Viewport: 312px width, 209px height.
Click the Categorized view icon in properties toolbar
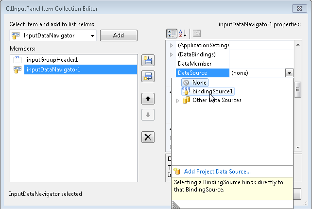pyautogui.click(x=172, y=34)
